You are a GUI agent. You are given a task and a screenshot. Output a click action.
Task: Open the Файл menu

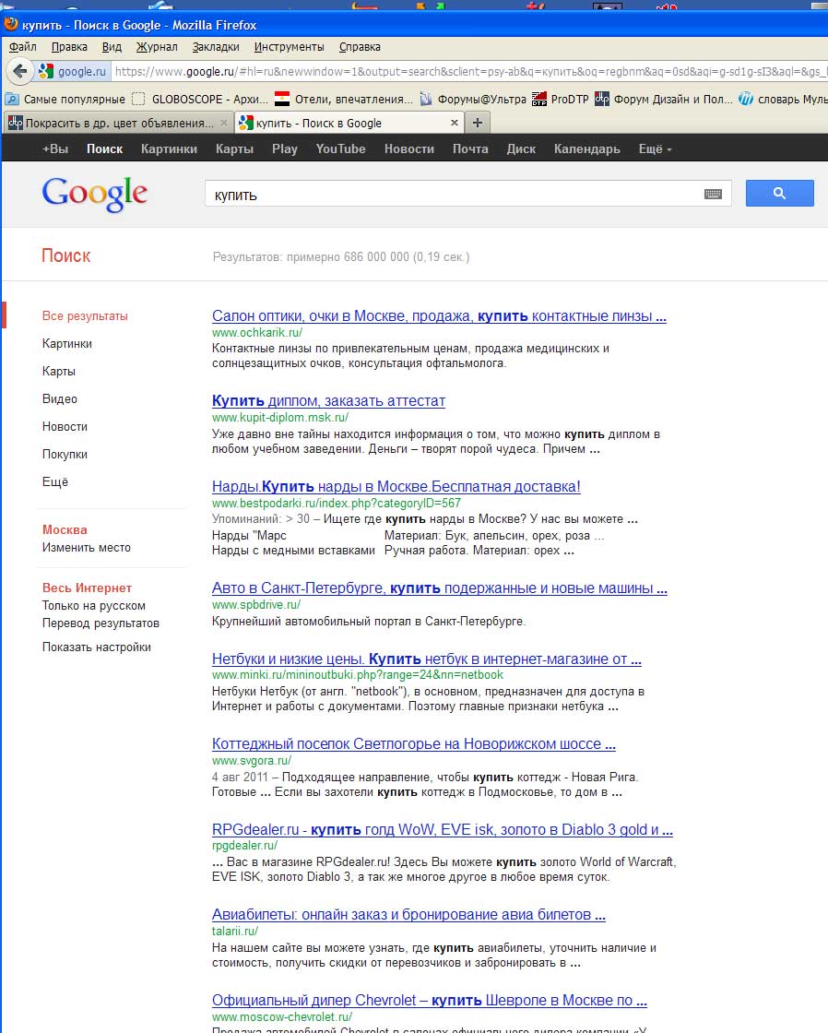(22, 47)
